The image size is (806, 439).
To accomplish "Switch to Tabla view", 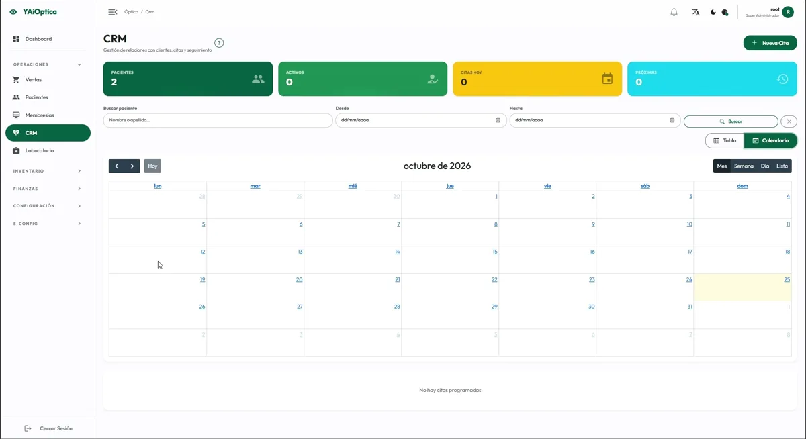I will coord(725,140).
